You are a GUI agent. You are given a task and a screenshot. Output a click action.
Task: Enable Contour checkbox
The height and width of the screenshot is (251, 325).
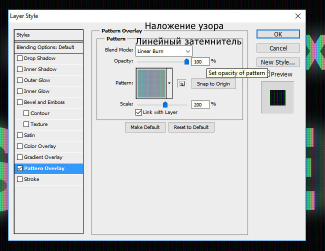coord(26,113)
